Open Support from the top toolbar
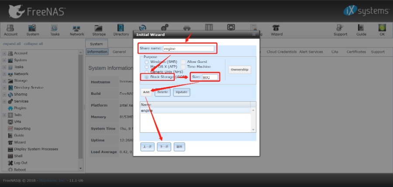 click(340, 30)
